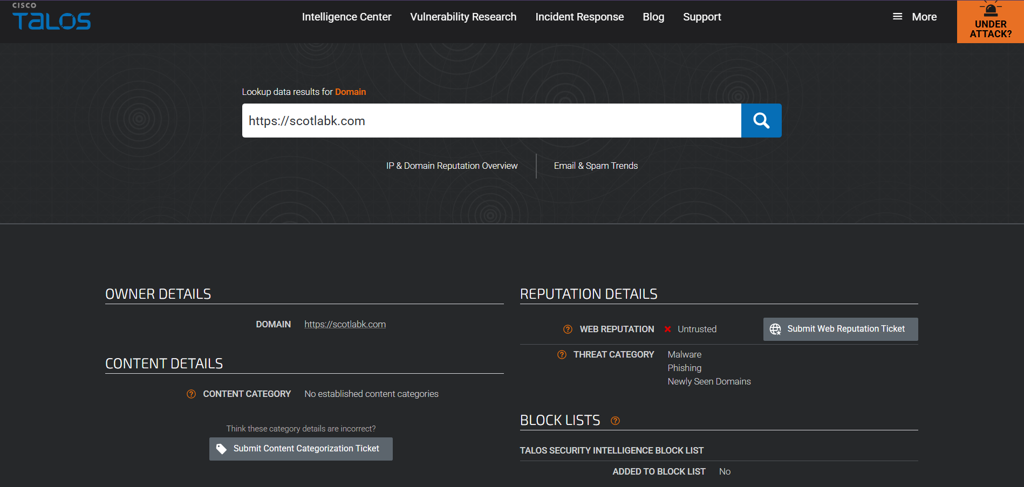The width and height of the screenshot is (1024, 487).
Task: Click the bold DOMAIN field label
Action: [273, 324]
